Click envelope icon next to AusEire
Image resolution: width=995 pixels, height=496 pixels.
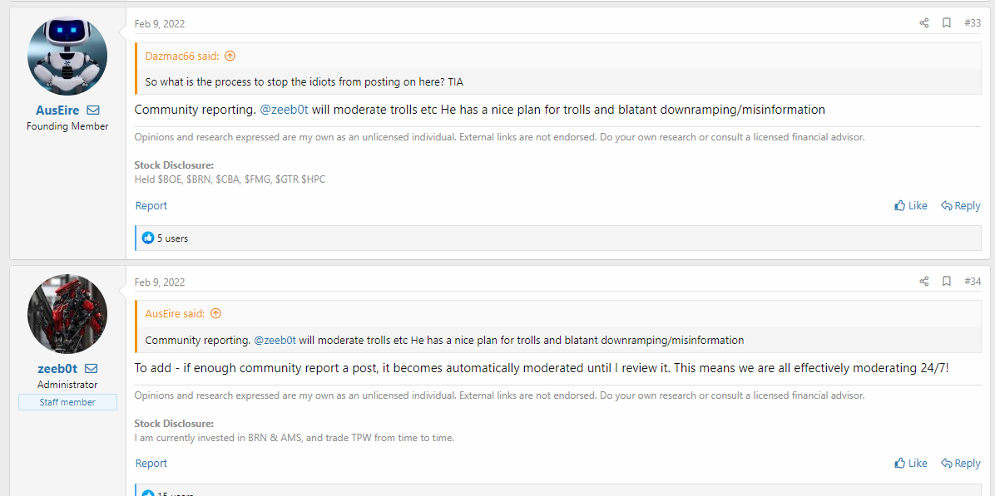[x=92, y=110]
